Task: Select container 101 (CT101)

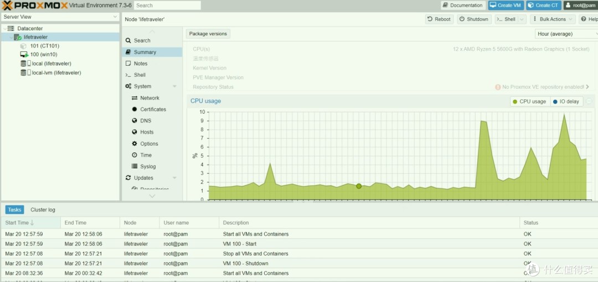Action: click(45, 46)
